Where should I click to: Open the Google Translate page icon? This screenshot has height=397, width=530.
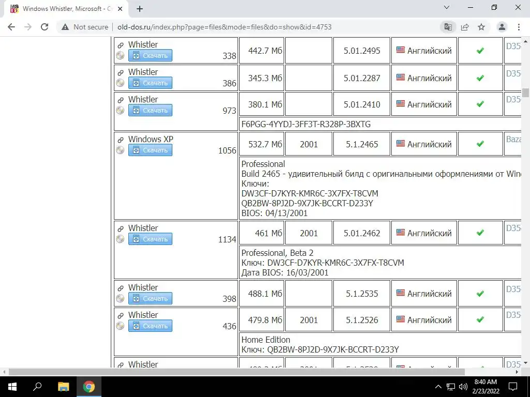(x=448, y=27)
